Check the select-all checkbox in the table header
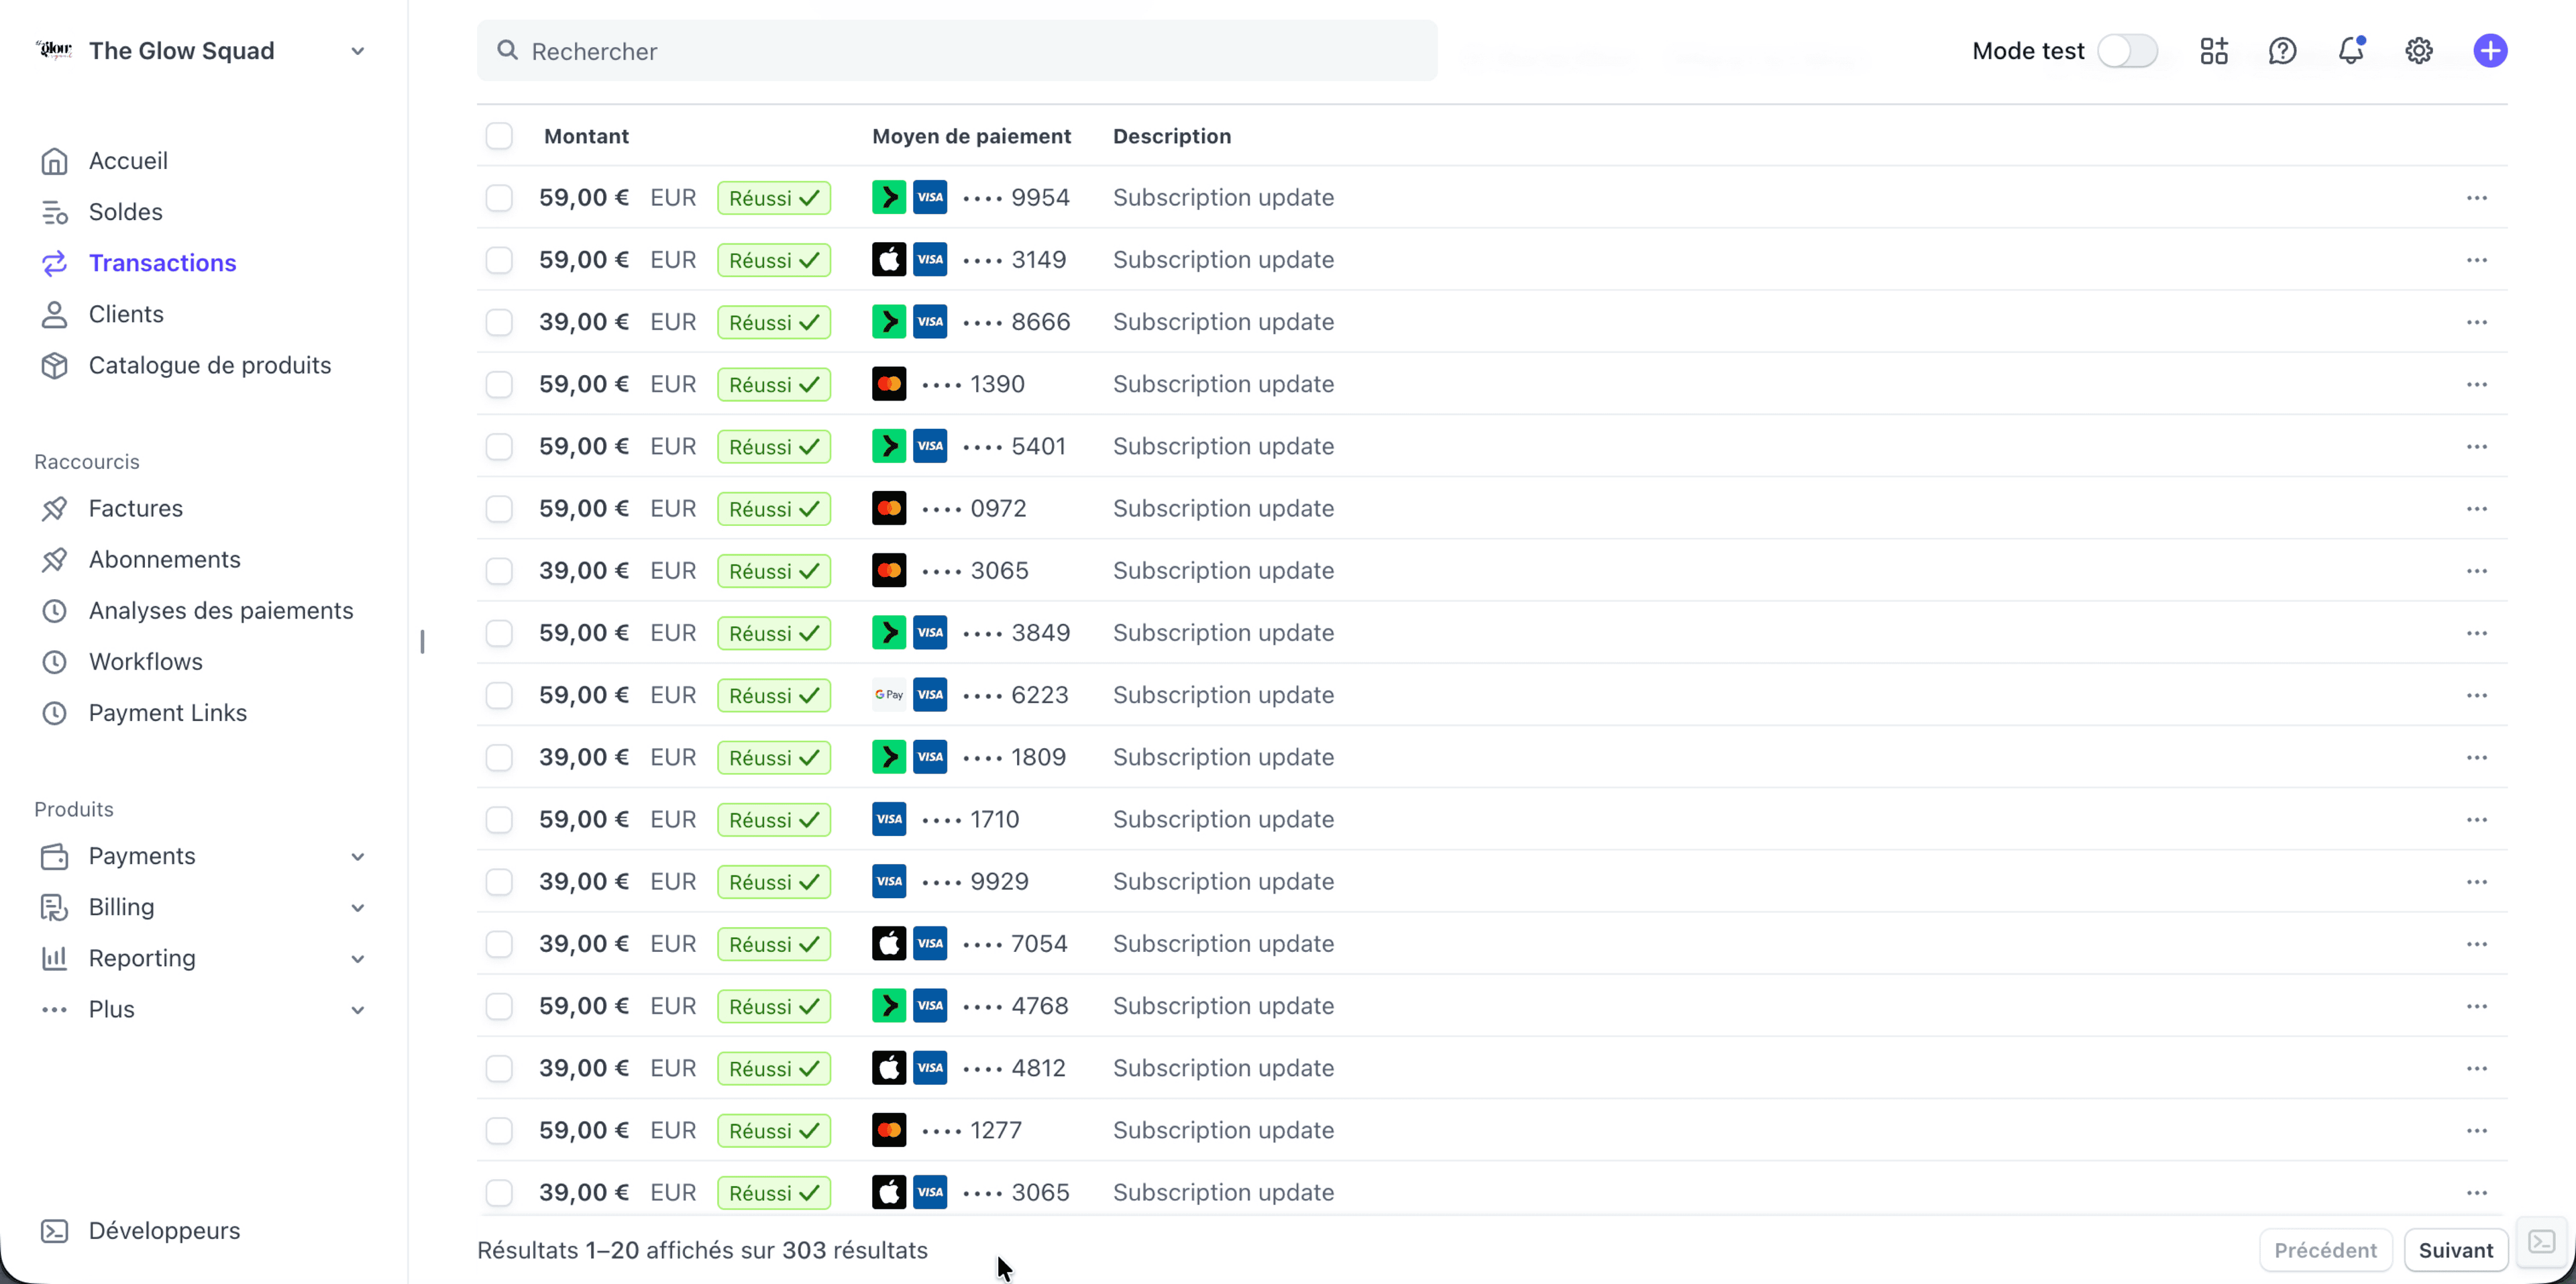 [x=499, y=136]
